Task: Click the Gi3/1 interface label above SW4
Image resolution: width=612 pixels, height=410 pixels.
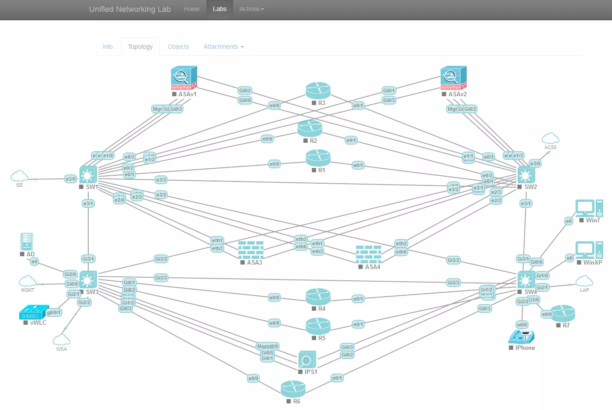Action: pos(523,259)
